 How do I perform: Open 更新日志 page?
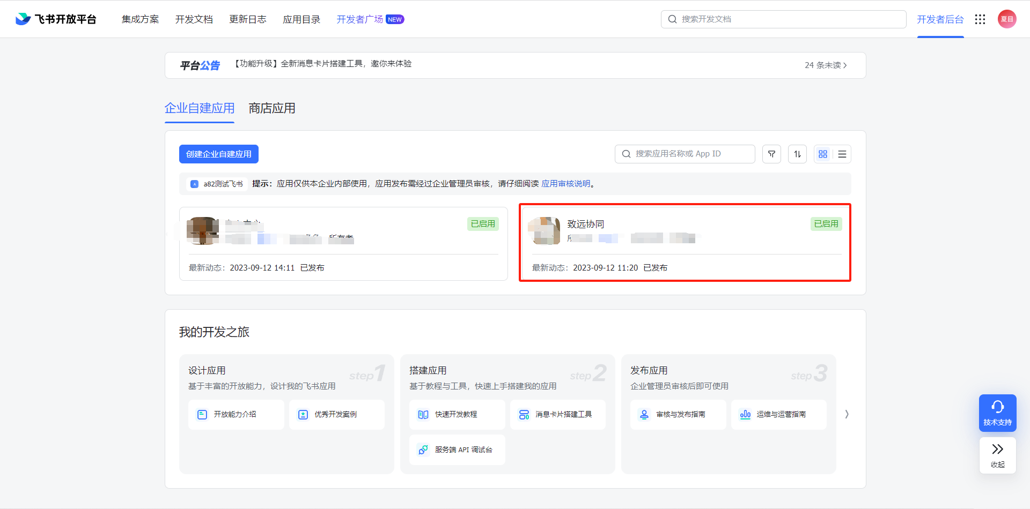[x=247, y=19]
